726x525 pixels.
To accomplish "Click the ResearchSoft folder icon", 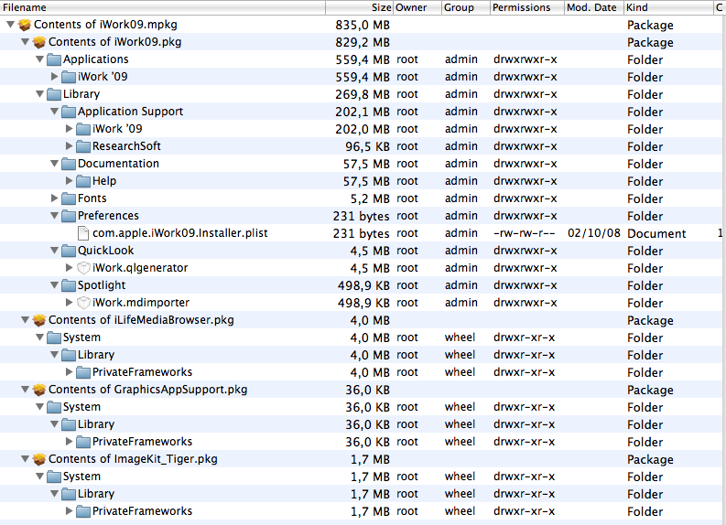I will click(x=83, y=146).
